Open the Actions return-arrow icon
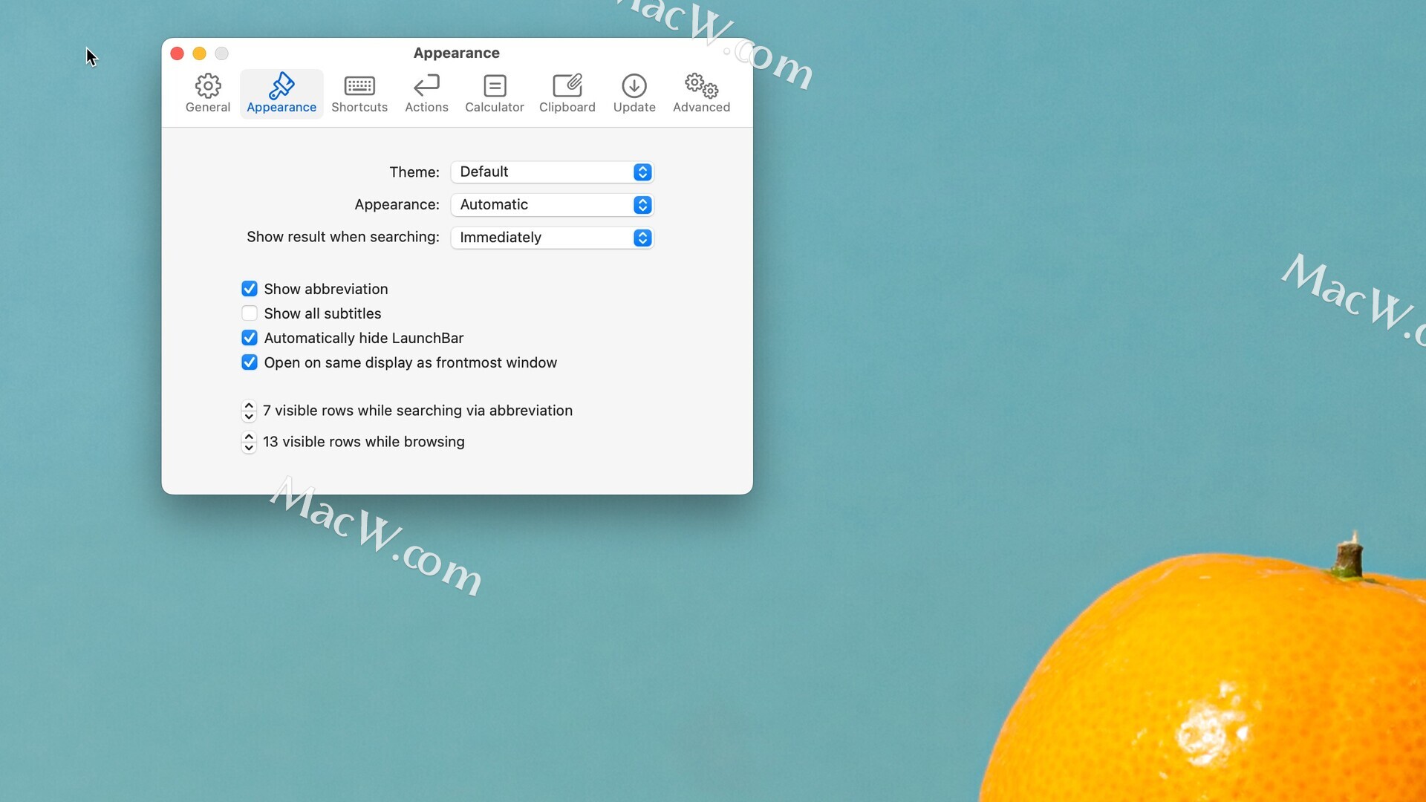The width and height of the screenshot is (1426, 802). click(x=426, y=86)
